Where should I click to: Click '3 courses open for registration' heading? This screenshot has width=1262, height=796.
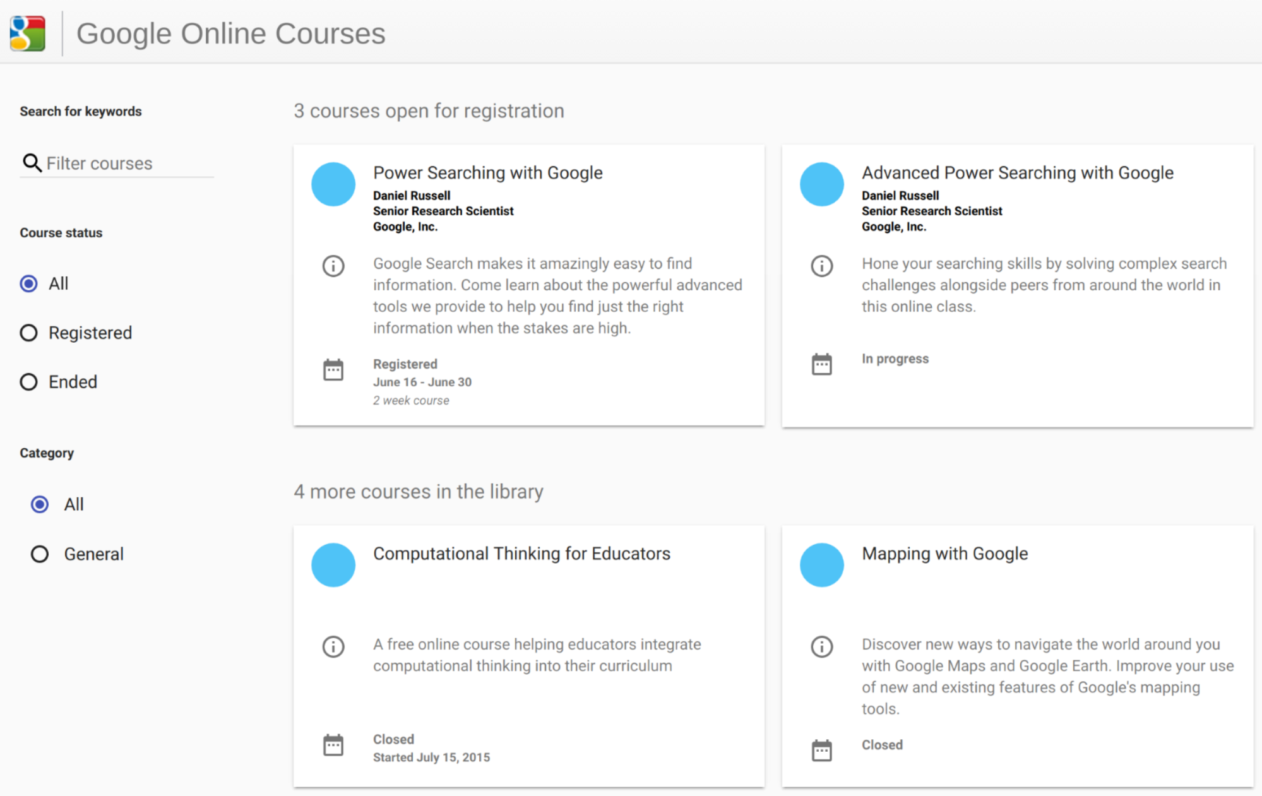[x=429, y=110]
